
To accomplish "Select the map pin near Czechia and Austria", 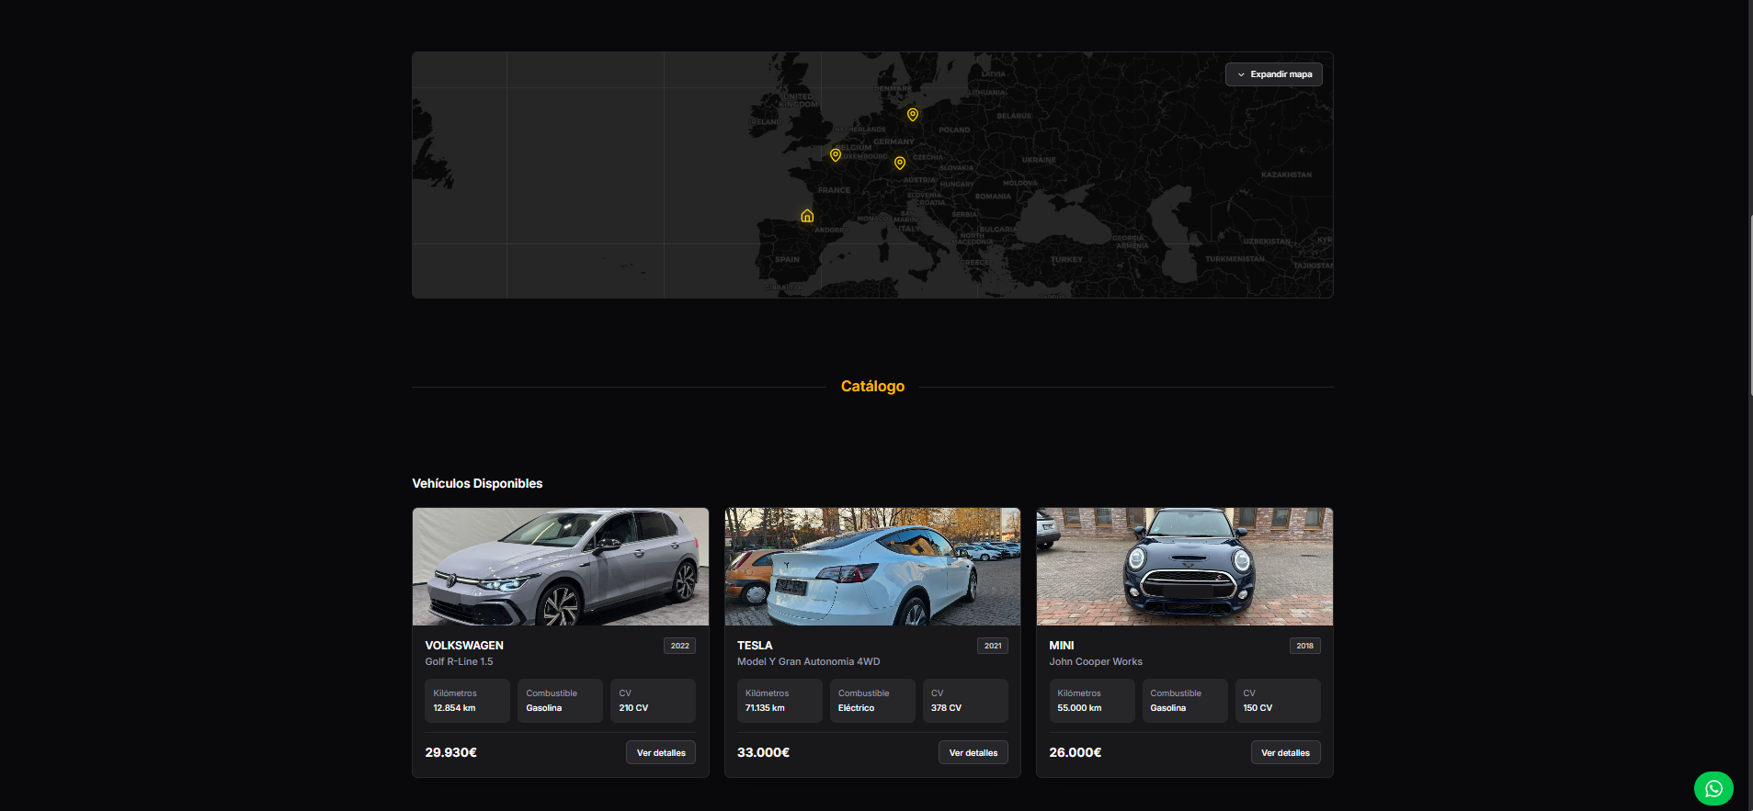I will coord(900,163).
